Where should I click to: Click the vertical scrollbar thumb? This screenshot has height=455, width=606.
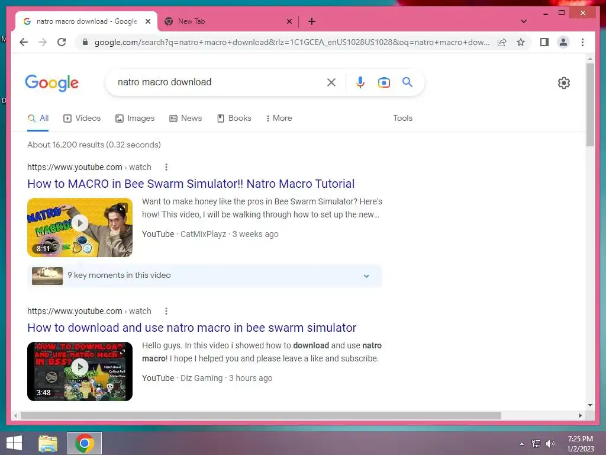pos(590,104)
